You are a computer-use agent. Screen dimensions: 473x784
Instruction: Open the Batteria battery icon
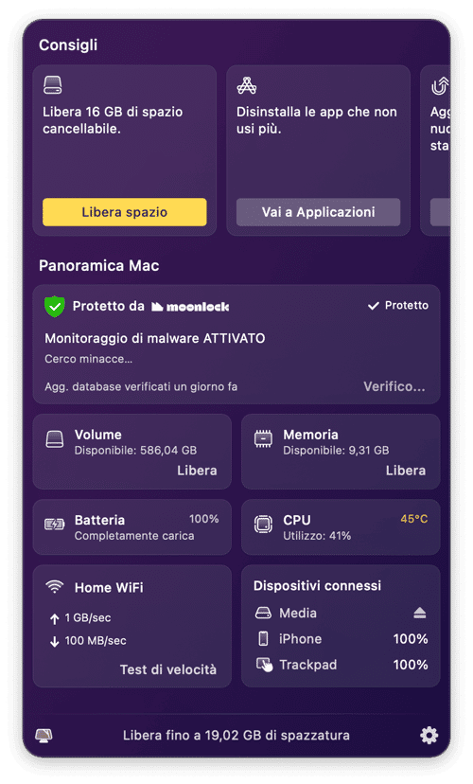55,524
